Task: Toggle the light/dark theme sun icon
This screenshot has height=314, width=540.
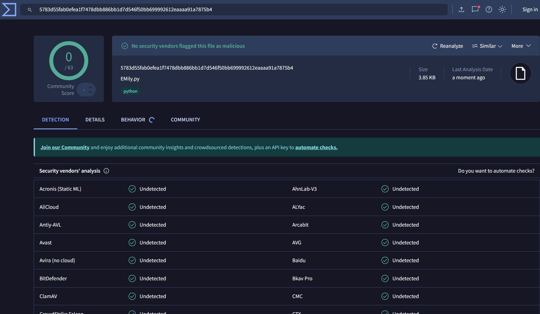Action: pos(502,10)
